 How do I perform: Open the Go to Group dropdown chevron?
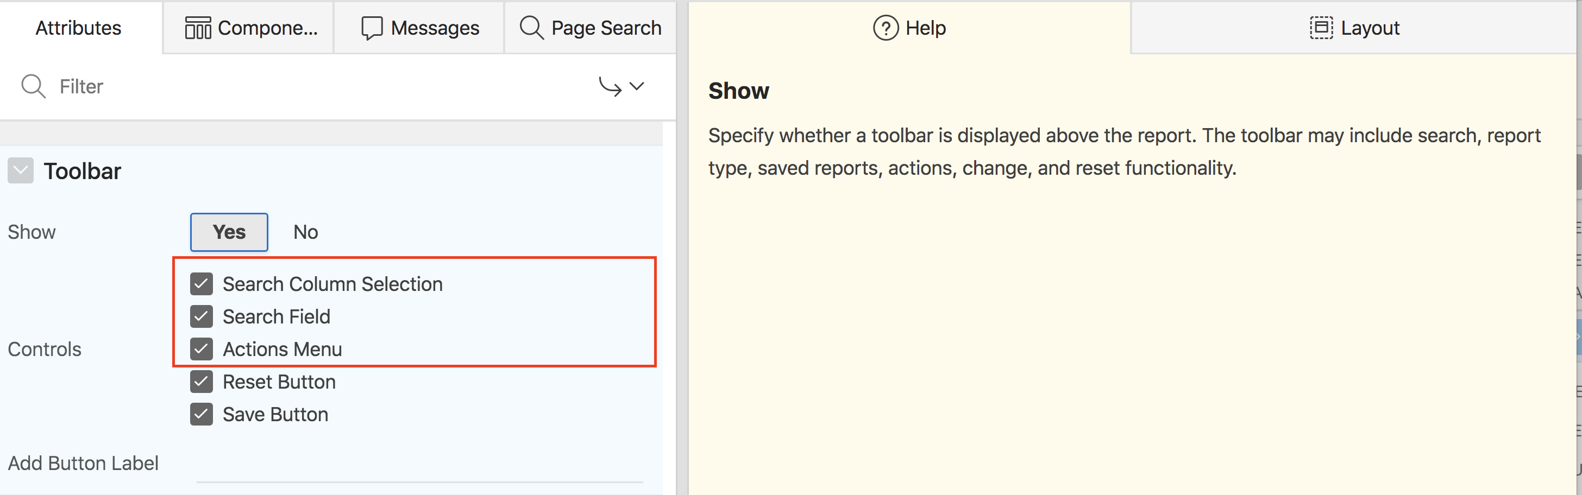point(637,86)
